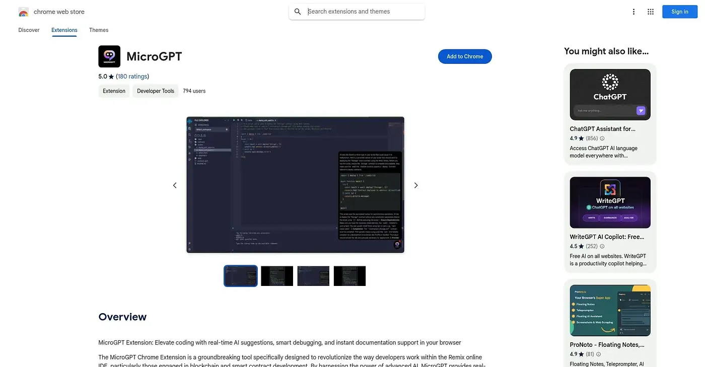Click the 'ChatGPT Assistant for...' title
The width and height of the screenshot is (705, 367).
click(x=603, y=129)
